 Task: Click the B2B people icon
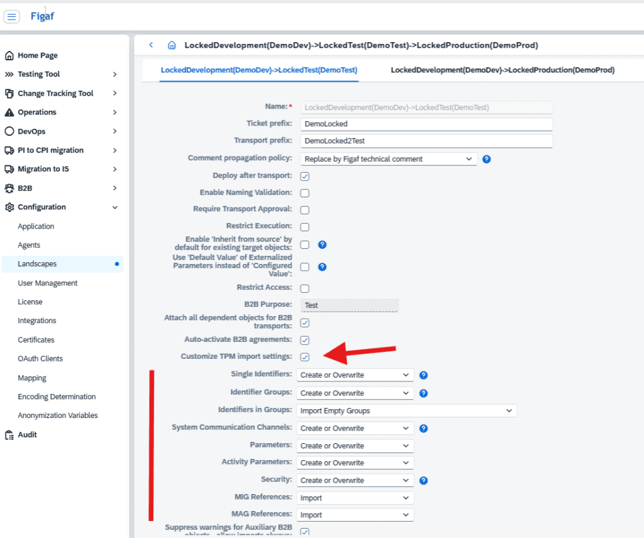9,189
